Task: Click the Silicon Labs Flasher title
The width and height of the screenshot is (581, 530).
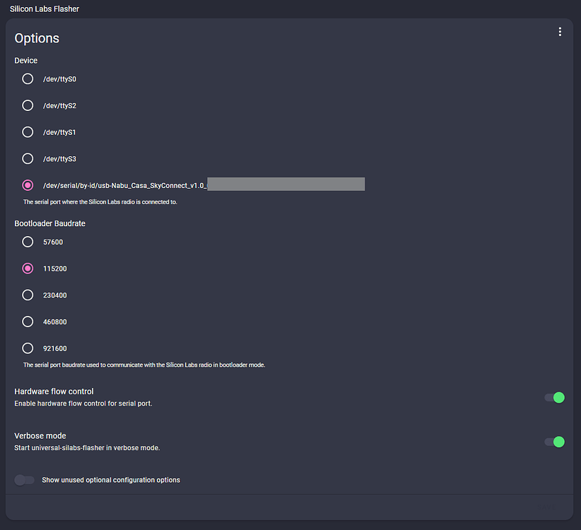Action: click(x=45, y=9)
